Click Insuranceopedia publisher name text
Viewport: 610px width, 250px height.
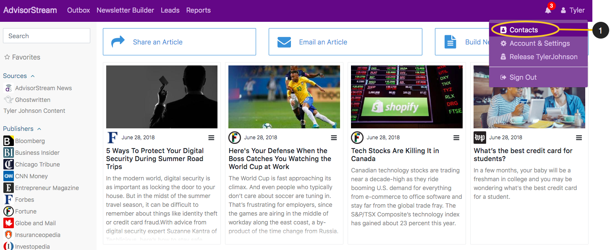tap(38, 235)
